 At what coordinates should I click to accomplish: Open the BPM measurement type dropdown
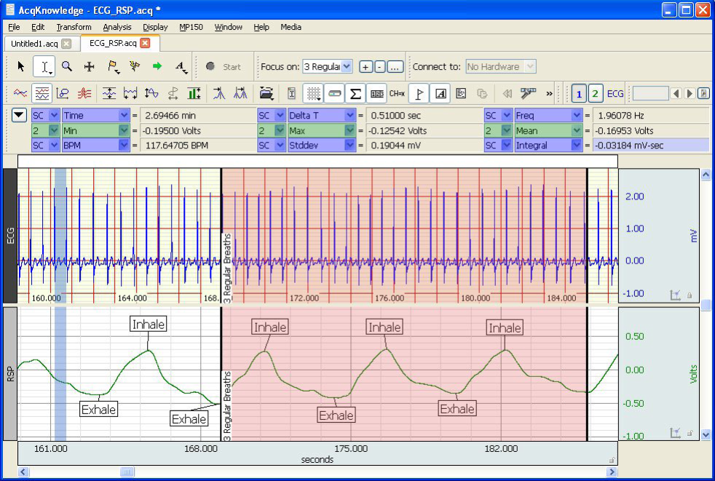123,146
